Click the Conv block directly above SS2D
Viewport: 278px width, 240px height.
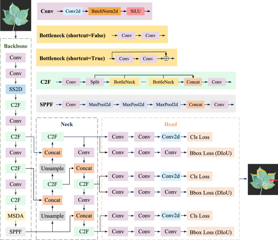16,73
